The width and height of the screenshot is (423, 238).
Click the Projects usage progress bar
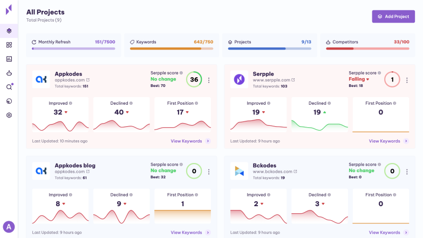(270, 49)
